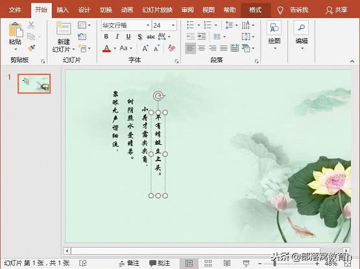Image resolution: width=360 pixels, height=269 pixels.
Task: Click Decrease List Level icon
Action: click(190, 36)
